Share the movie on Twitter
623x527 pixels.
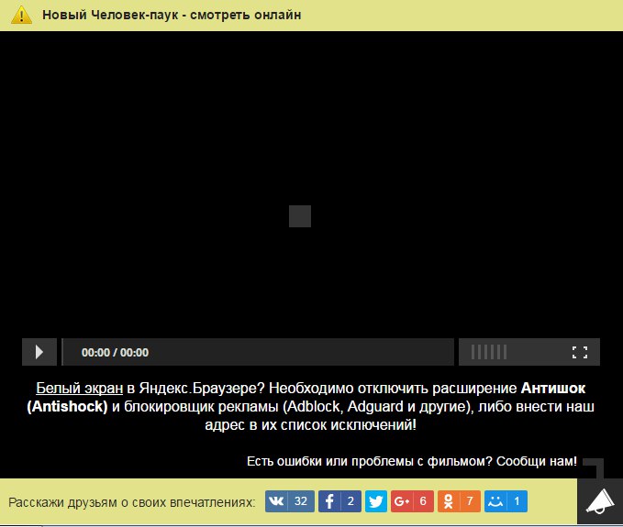(x=375, y=501)
